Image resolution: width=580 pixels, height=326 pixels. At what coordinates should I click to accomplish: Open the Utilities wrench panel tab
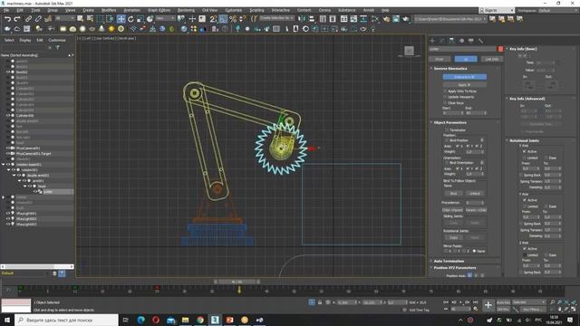[480, 41]
